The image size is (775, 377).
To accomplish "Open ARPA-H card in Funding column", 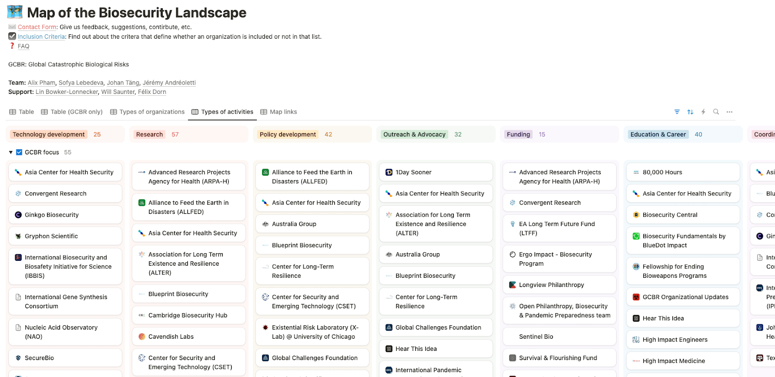I will (x=559, y=177).
